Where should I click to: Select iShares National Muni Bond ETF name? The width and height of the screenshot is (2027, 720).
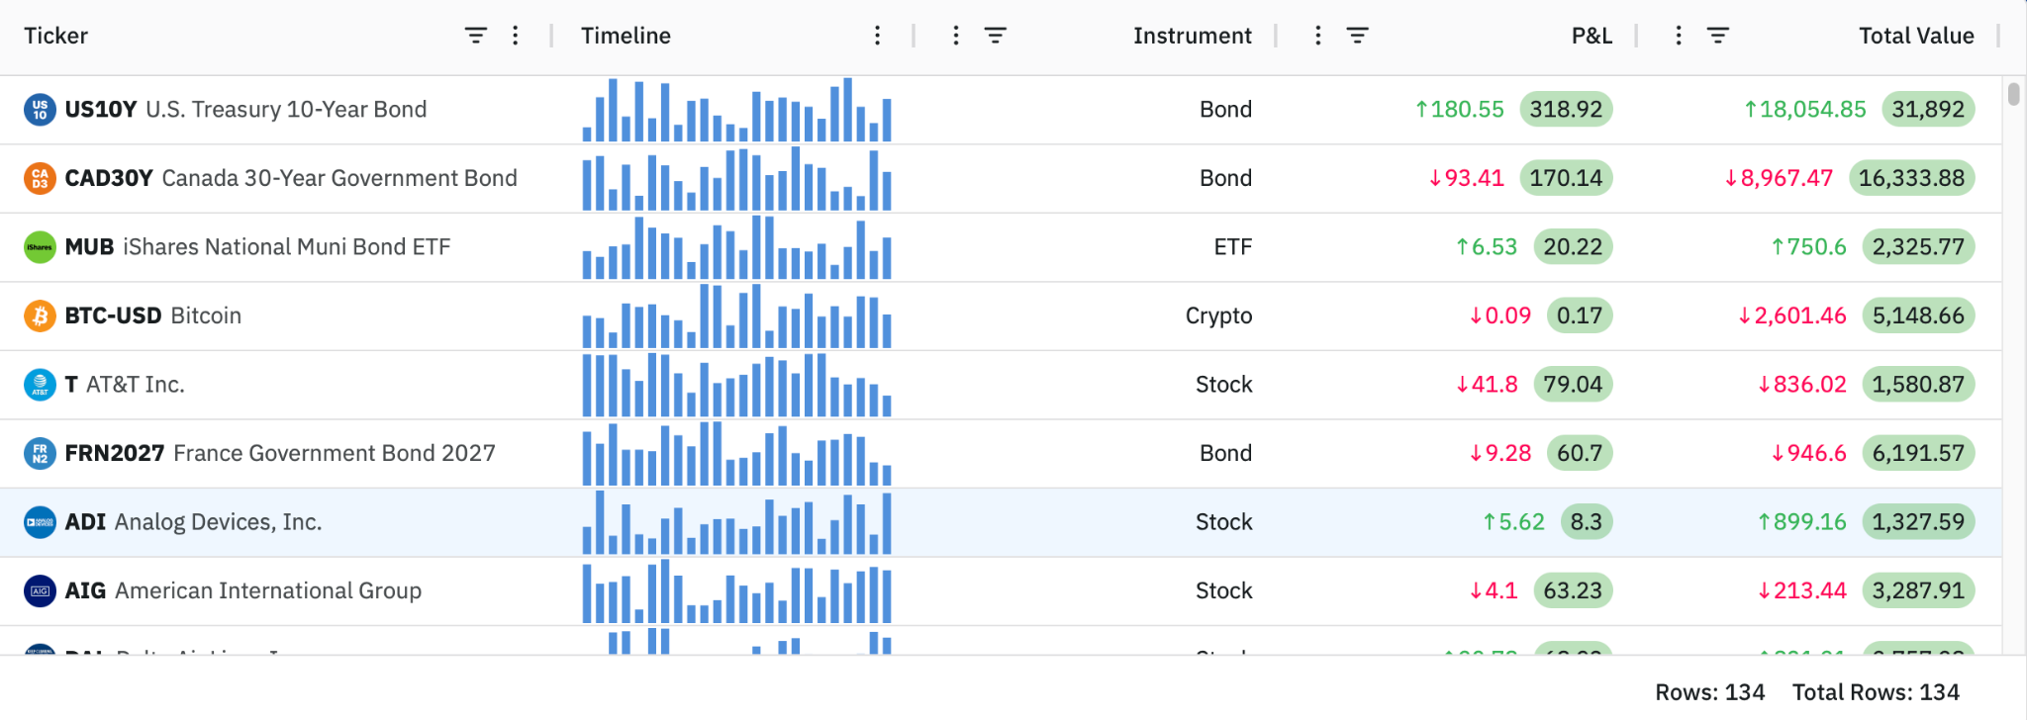[287, 247]
